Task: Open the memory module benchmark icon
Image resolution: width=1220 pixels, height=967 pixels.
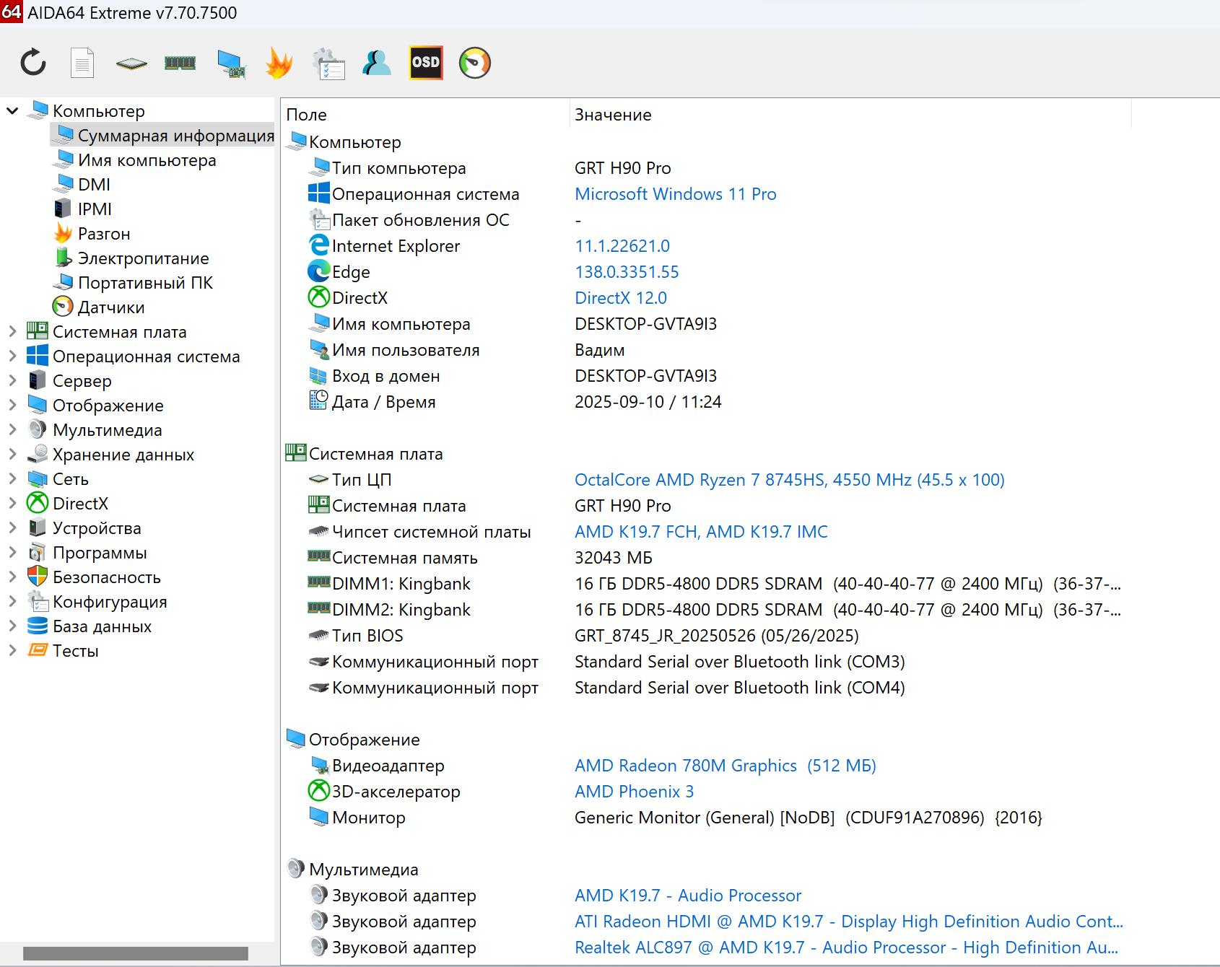Action: coord(180,64)
